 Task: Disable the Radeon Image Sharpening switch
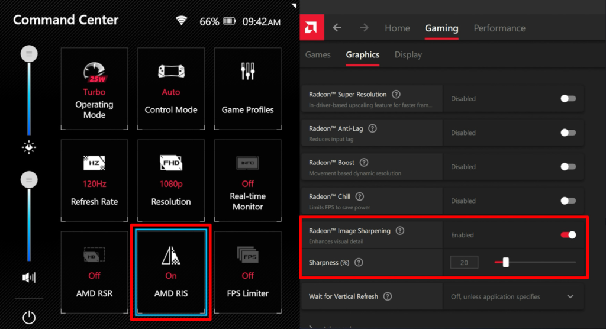coord(568,235)
